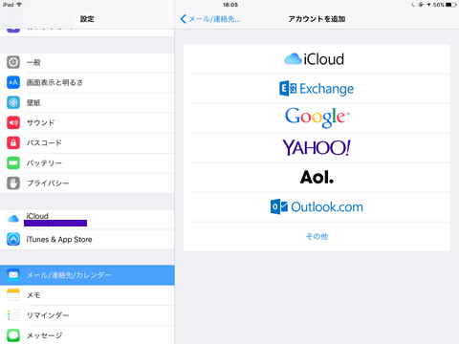This screenshot has height=344, width=459.
Task: Click the back chevron in the header
Action: pos(184,19)
